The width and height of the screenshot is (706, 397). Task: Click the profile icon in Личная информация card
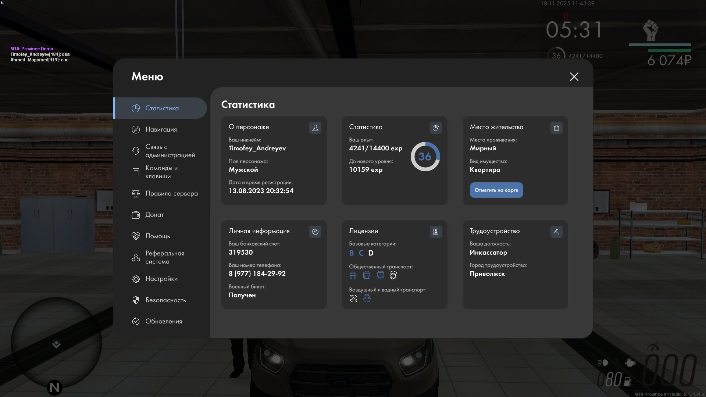point(315,232)
